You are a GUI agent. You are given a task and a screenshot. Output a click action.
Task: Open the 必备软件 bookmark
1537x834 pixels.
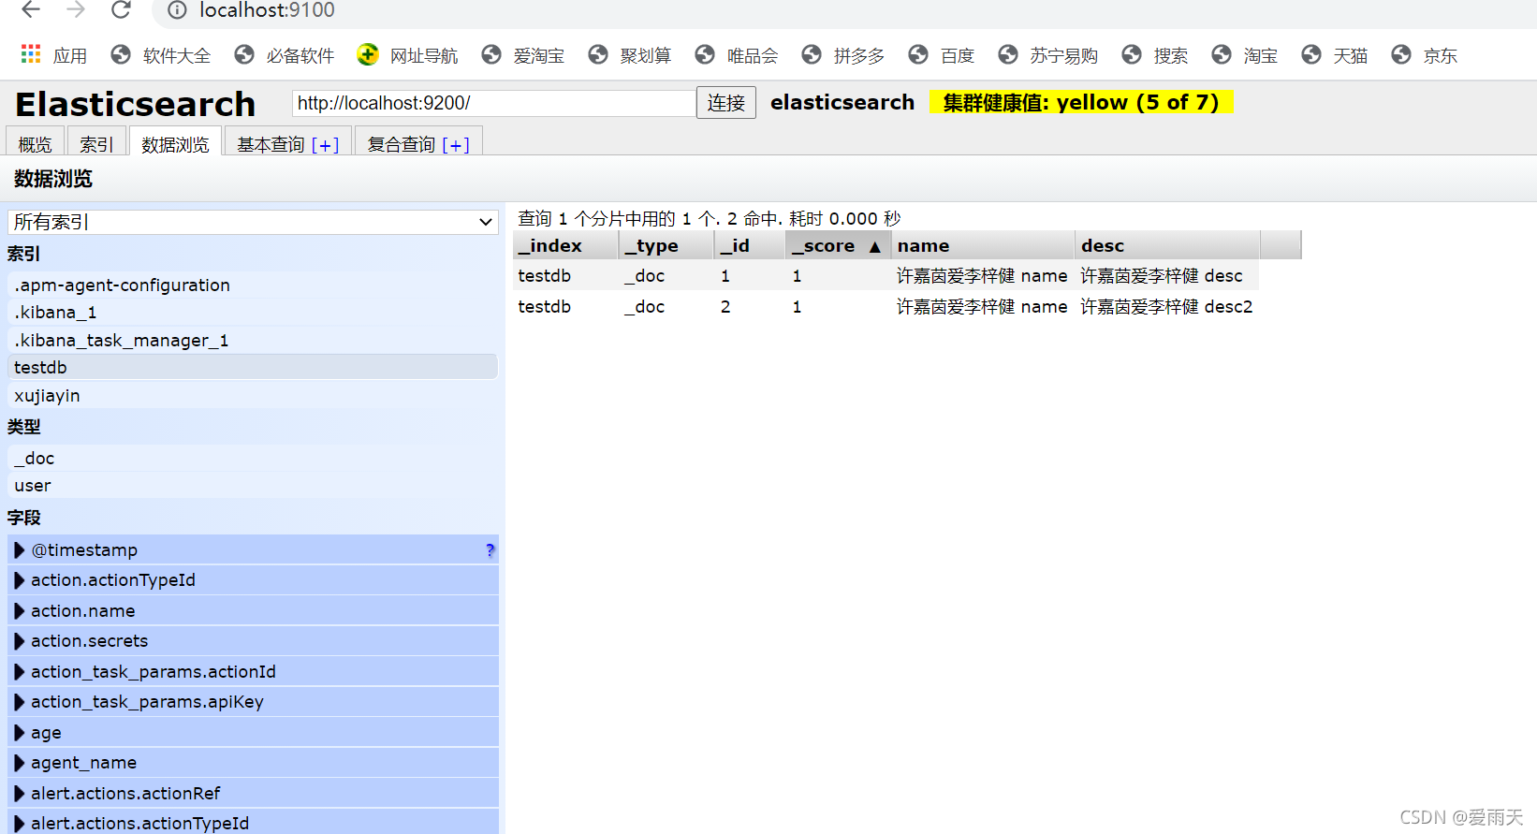(x=285, y=55)
